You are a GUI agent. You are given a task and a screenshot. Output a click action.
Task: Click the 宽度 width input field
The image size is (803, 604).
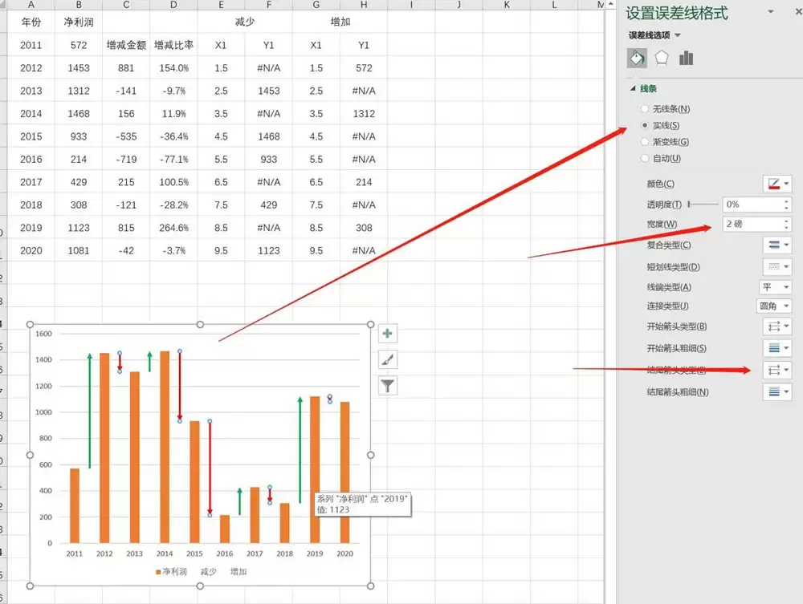click(756, 224)
